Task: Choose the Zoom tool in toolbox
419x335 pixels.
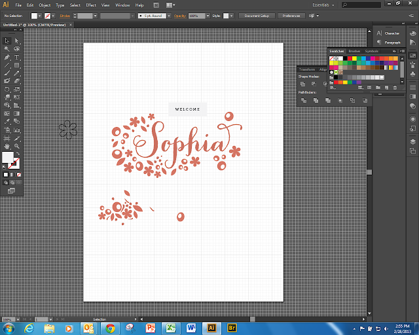Action: coord(16,146)
